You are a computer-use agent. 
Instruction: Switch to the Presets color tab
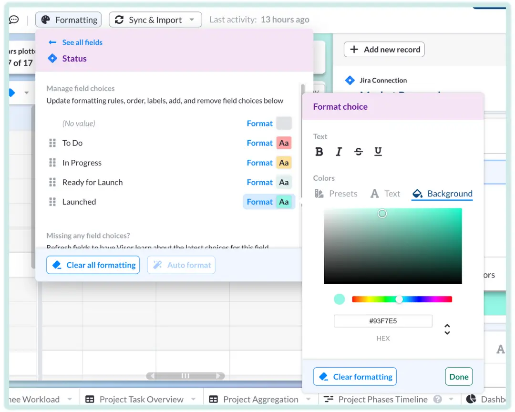[336, 194]
